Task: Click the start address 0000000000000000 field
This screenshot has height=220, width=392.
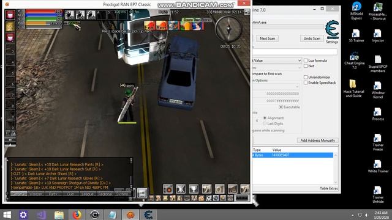Action: click(277, 94)
